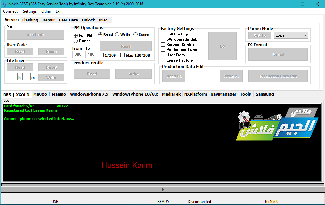Select the Write PM operation radio
This screenshot has width=325, height=205.
coord(123,34)
